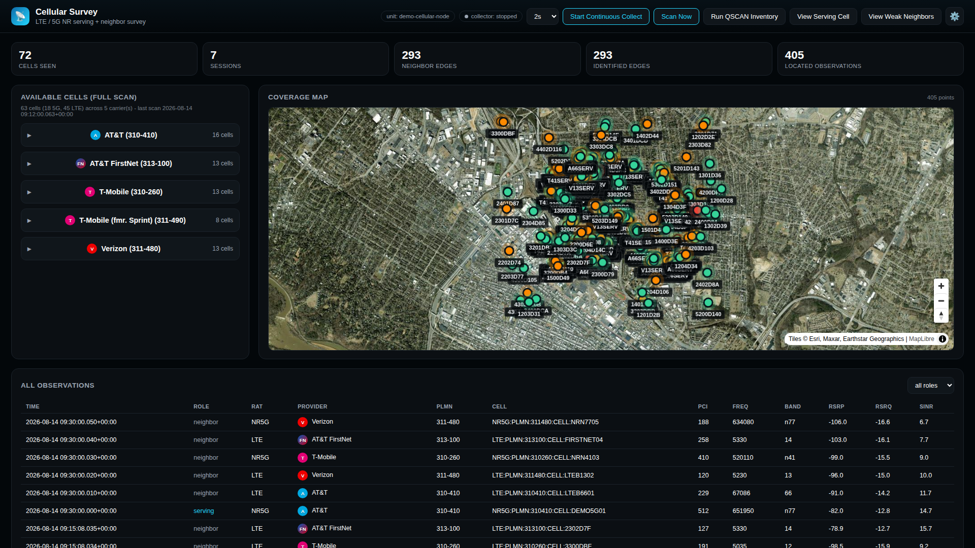Expand the AT&T (310-410) carrier group
The image size is (975, 548).
click(130, 135)
